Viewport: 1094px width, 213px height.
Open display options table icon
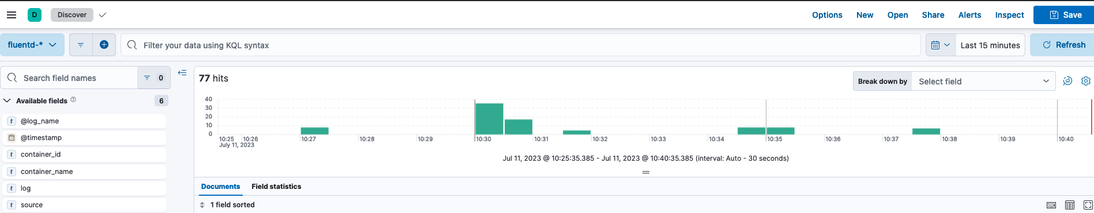point(1070,205)
